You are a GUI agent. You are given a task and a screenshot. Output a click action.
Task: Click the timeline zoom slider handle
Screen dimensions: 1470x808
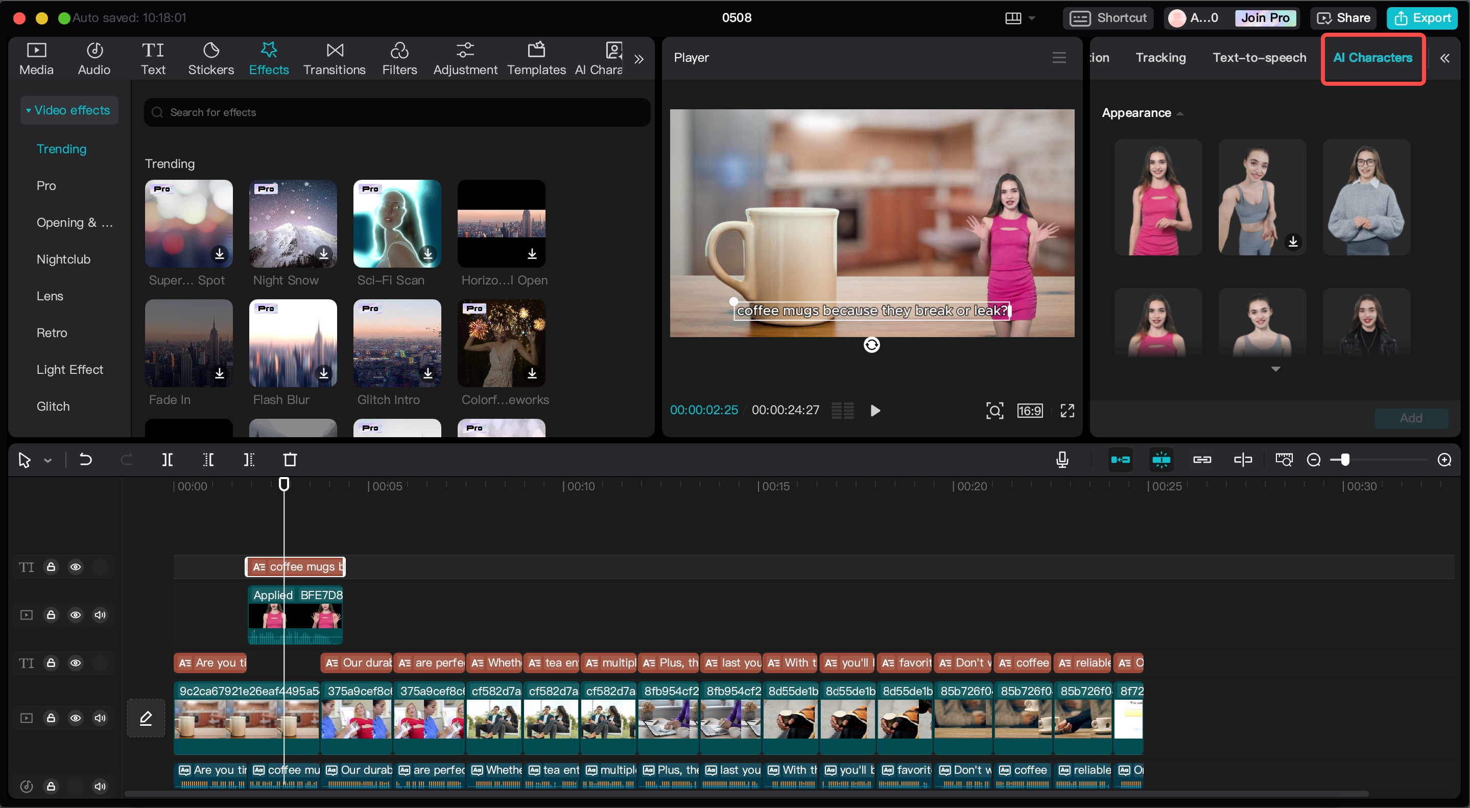pyautogui.click(x=1344, y=460)
